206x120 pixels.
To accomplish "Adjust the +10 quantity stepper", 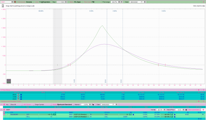I will (x=52, y=115).
